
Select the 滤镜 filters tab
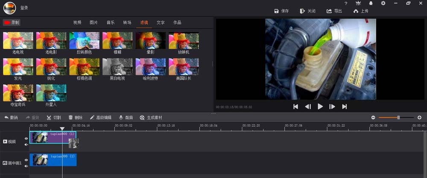click(144, 23)
